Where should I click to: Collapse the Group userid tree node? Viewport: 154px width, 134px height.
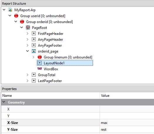[10, 16]
